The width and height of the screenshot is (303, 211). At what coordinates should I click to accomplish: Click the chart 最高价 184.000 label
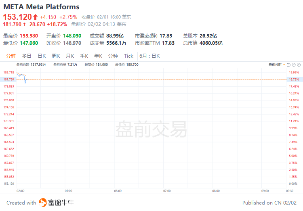[x=96, y=65]
